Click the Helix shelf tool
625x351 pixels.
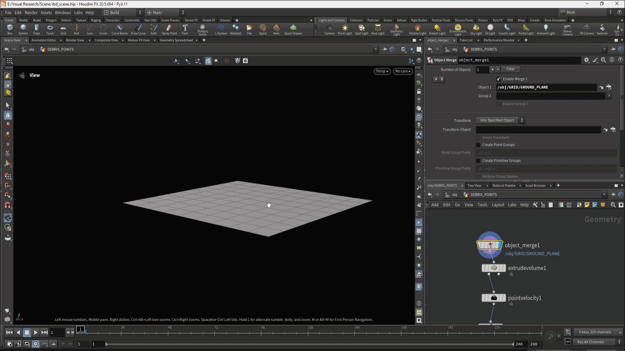(x=276, y=29)
